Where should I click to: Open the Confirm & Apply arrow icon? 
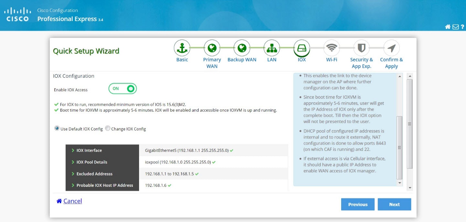click(x=391, y=48)
